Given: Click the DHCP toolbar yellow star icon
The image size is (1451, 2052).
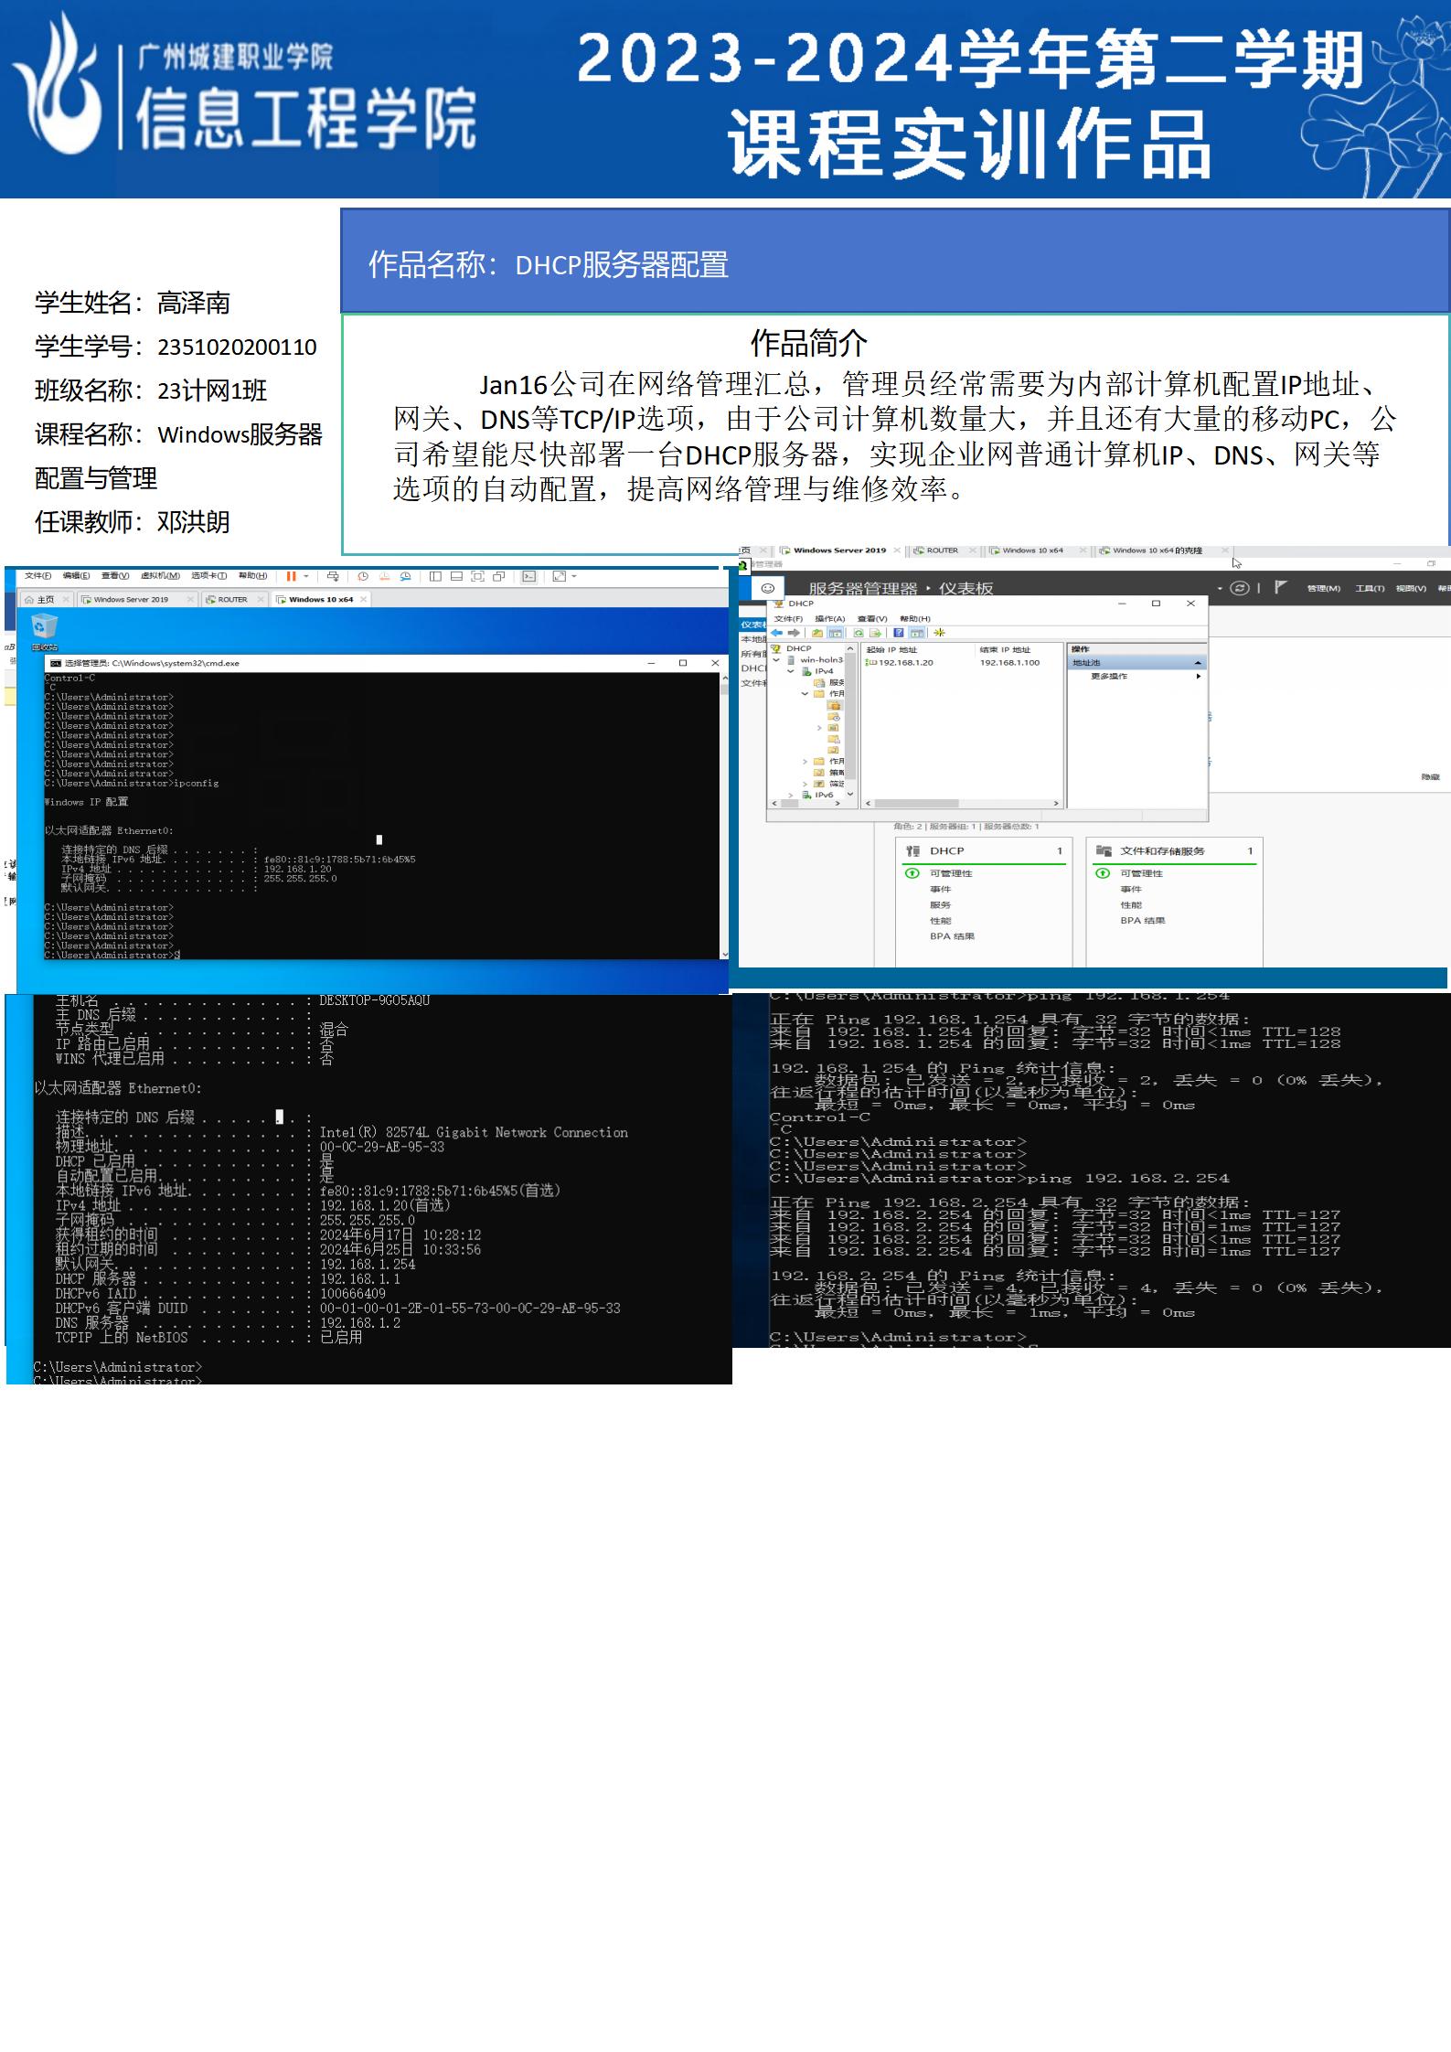Looking at the screenshot, I should click(939, 633).
